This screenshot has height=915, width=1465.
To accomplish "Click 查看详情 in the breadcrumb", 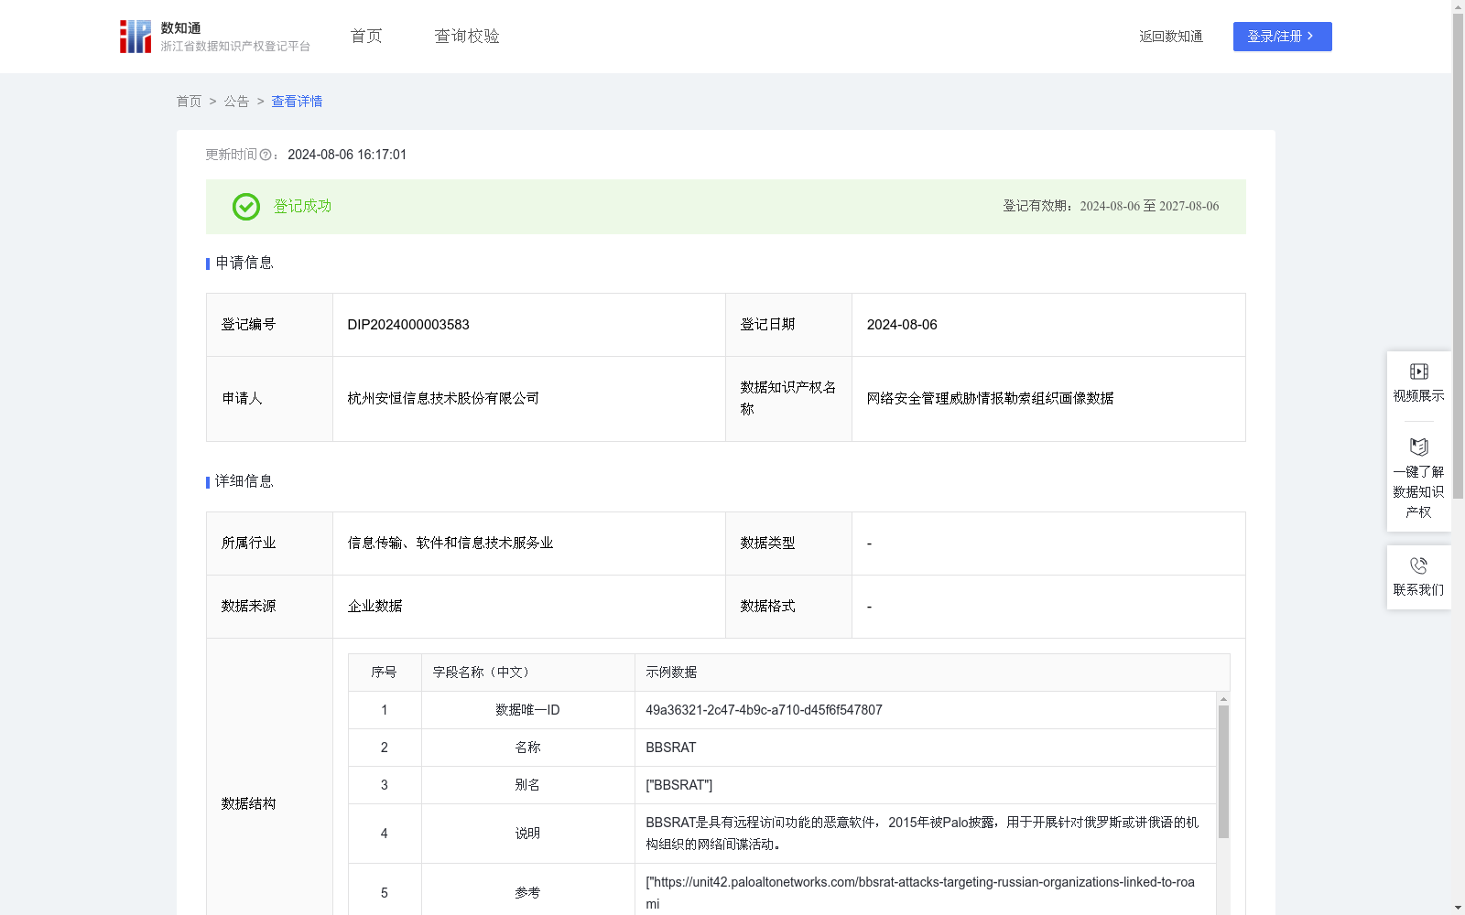I will tap(297, 102).
